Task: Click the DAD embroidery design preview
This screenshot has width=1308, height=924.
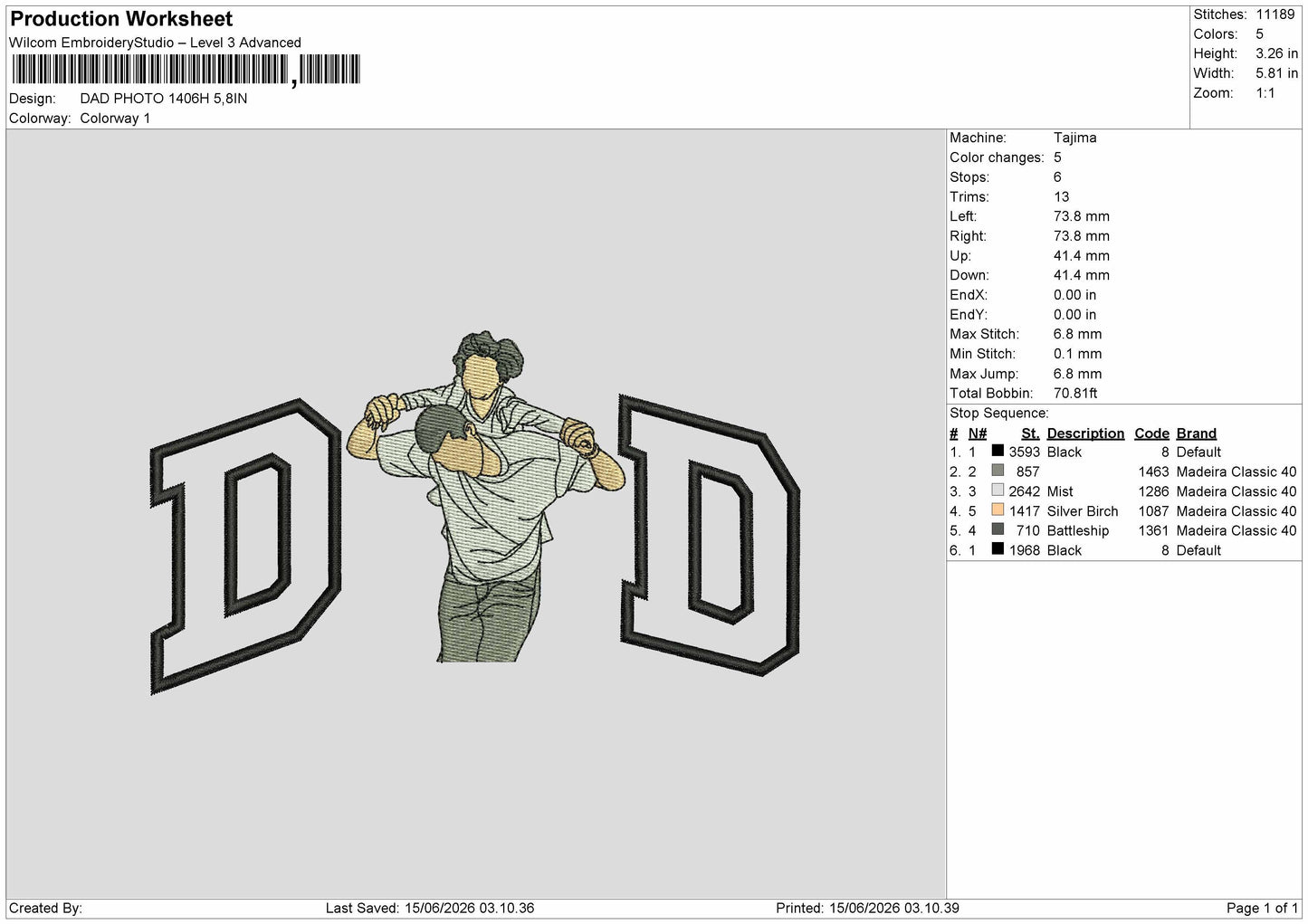Action: tap(475, 513)
